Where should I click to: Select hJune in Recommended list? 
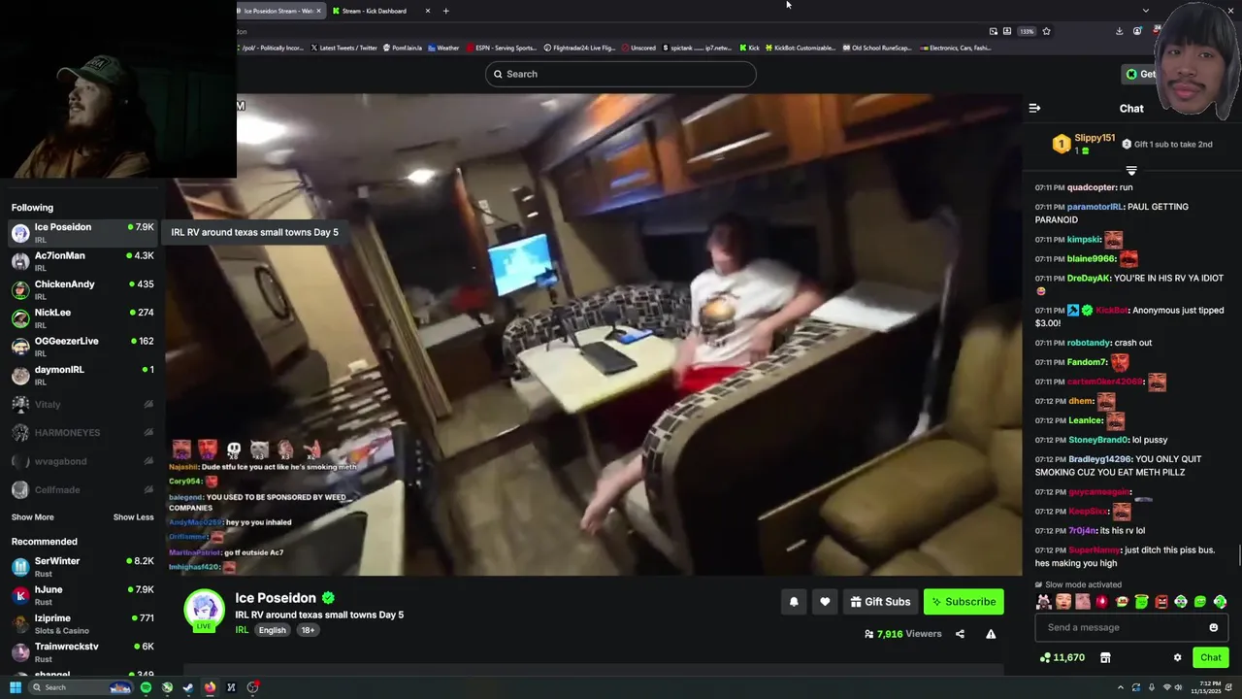click(x=82, y=594)
